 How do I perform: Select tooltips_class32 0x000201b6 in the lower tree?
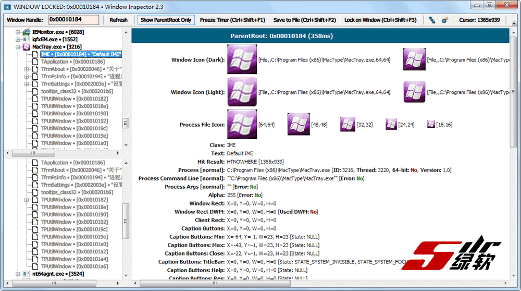(x=77, y=192)
